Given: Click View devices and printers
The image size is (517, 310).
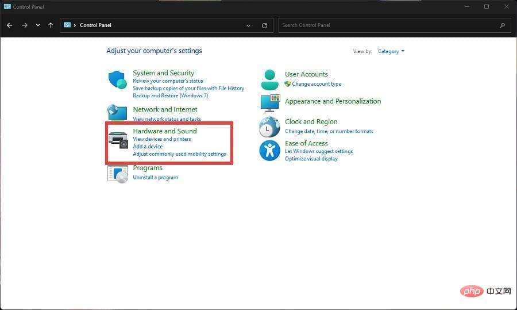Looking at the screenshot, I should [162, 139].
